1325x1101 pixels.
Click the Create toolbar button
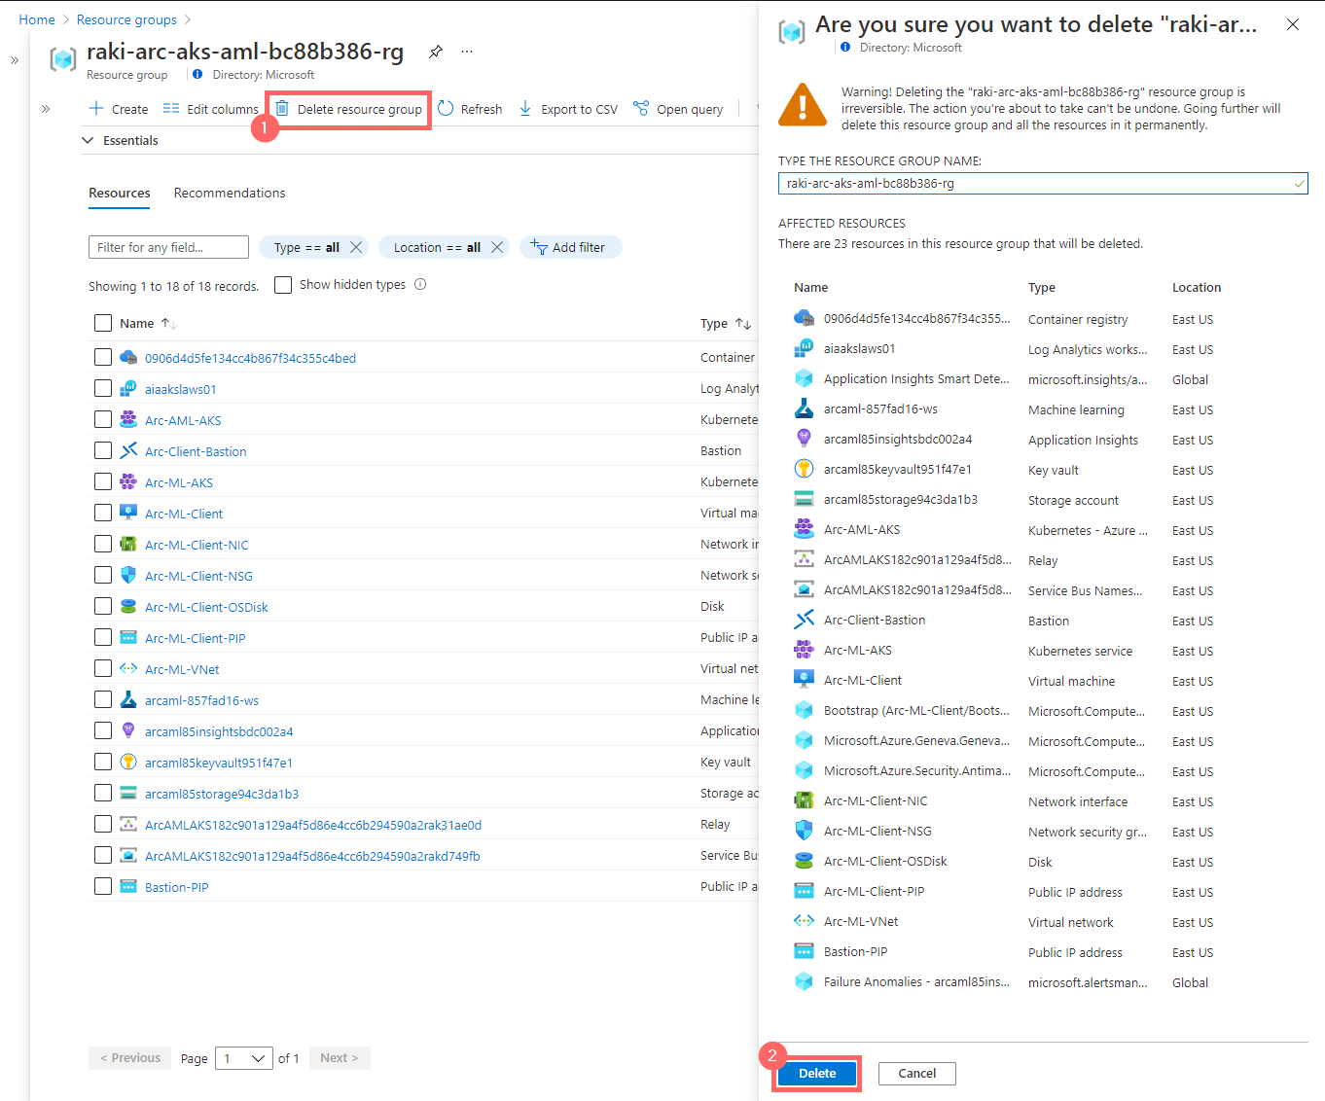[119, 109]
